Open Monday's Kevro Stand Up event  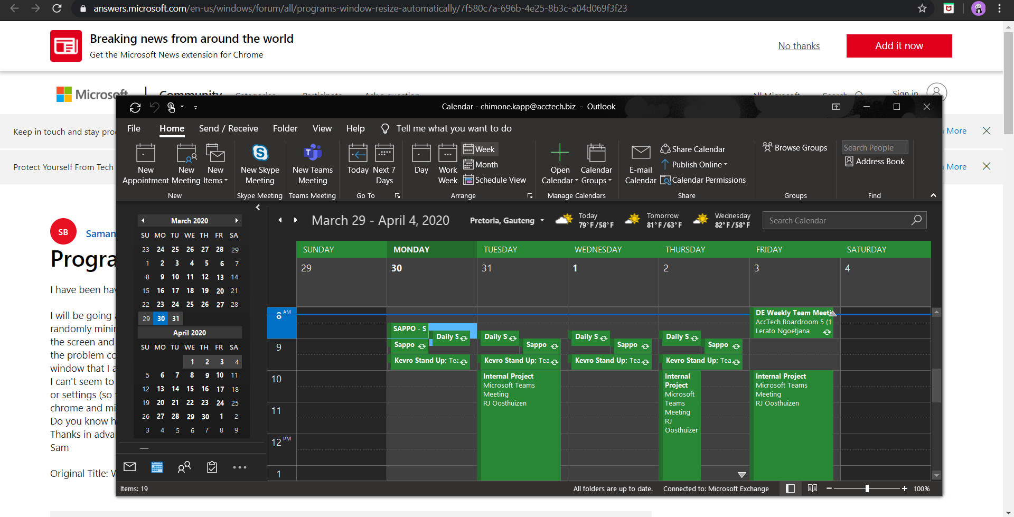pos(430,361)
